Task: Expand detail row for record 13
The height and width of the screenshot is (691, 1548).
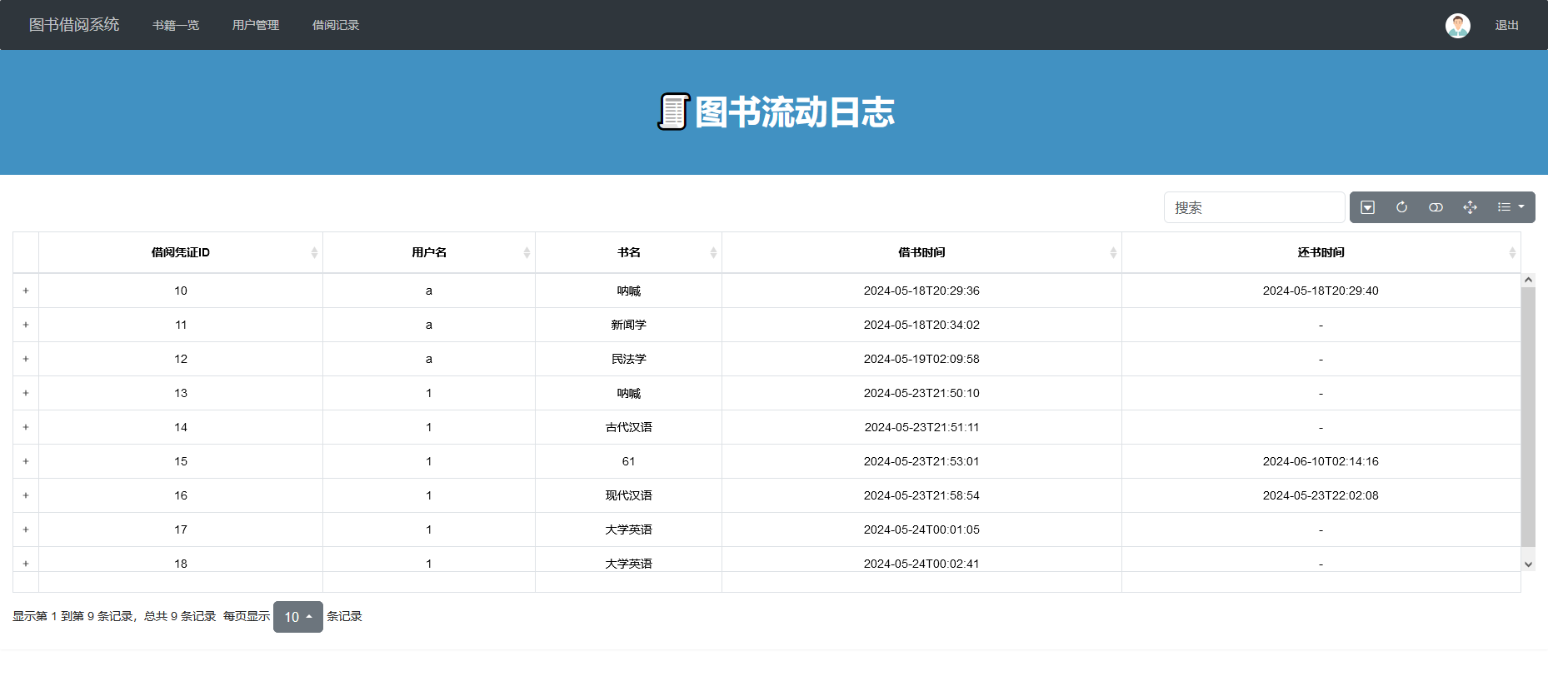Action: click(x=26, y=393)
